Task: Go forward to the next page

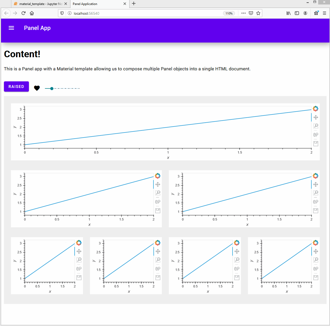Action: [x=15, y=13]
